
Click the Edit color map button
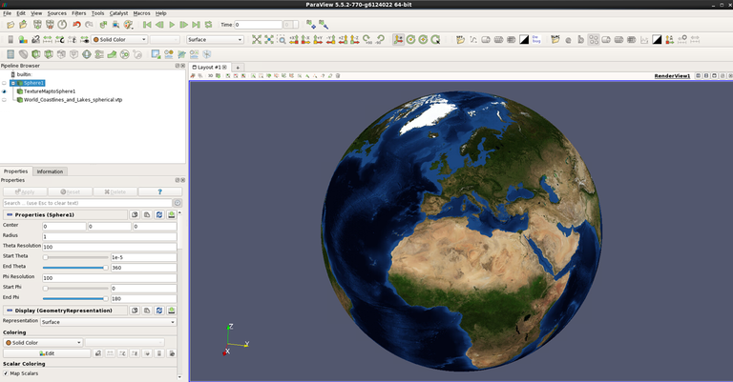point(47,352)
